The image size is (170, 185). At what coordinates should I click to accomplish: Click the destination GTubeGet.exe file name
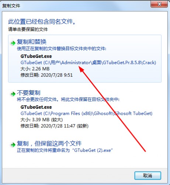click(x=36, y=107)
